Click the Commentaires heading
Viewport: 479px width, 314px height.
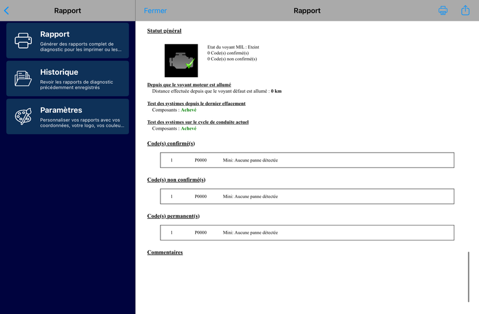(165, 252)
